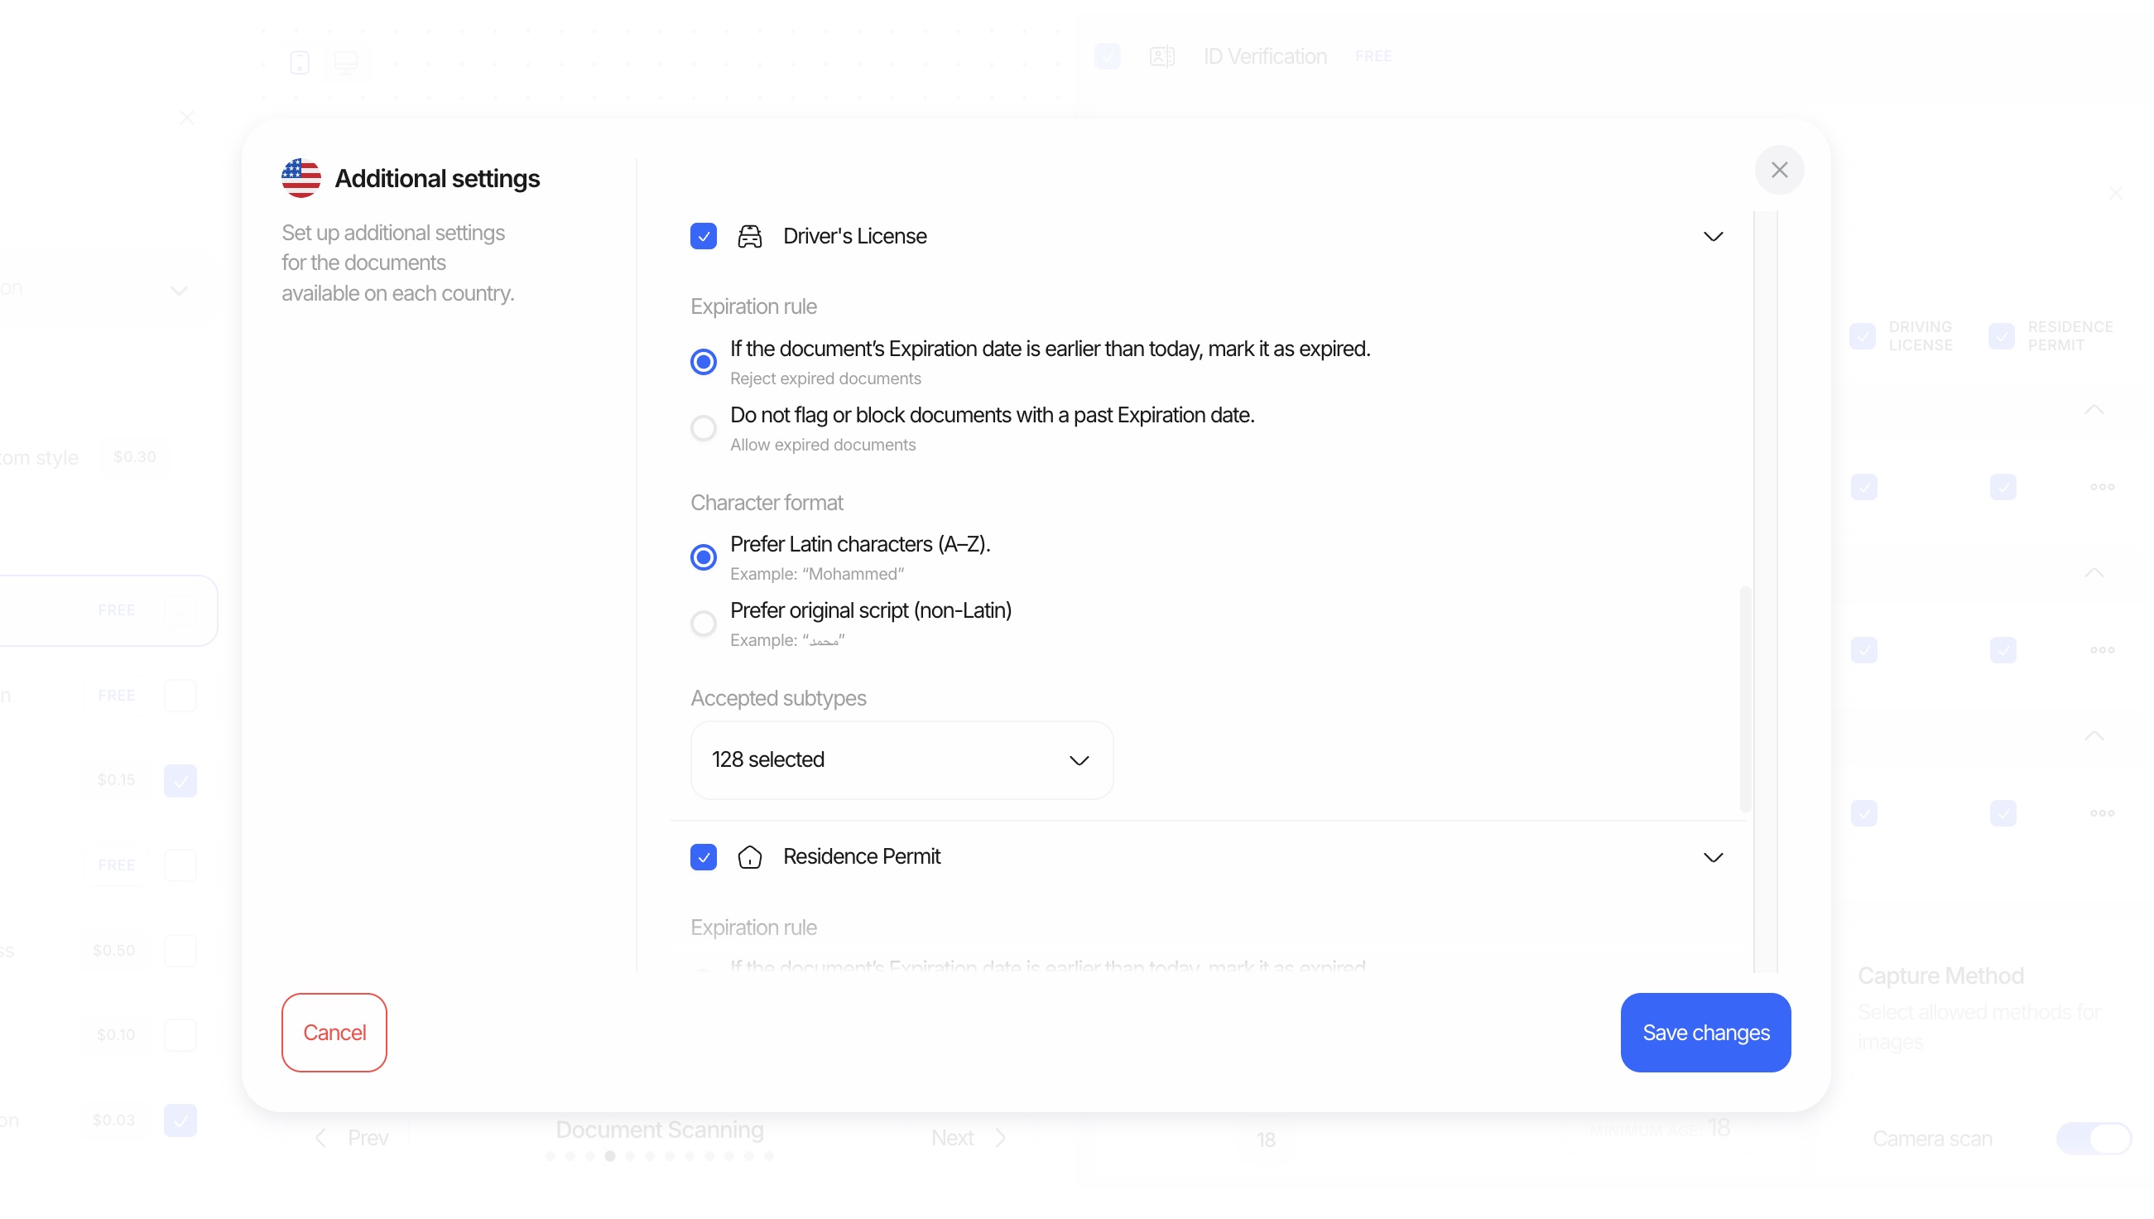Click the Save changes button
Image resolution: width=2154 pixels, height=1219 pixels.
[1704, 1032]
